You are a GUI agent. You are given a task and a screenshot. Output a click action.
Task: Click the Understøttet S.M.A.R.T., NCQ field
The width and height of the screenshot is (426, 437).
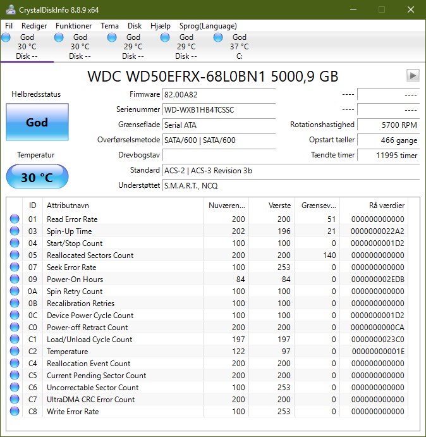click(x=291, y=185)
